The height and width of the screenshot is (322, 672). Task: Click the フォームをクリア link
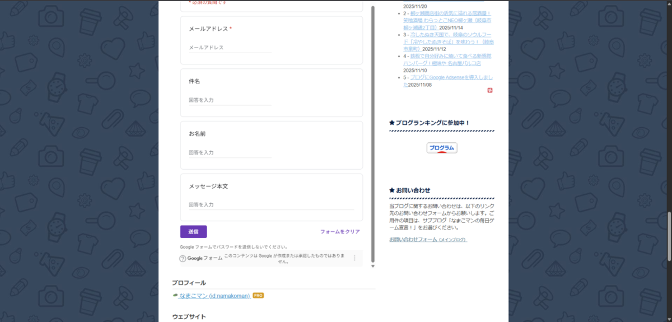[x=340, y=231]
